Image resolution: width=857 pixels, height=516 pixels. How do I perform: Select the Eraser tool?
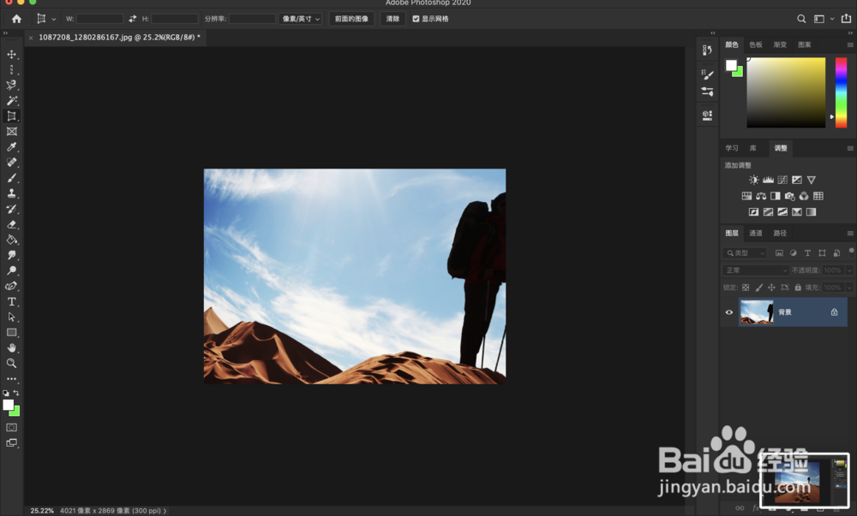point(11,224)
